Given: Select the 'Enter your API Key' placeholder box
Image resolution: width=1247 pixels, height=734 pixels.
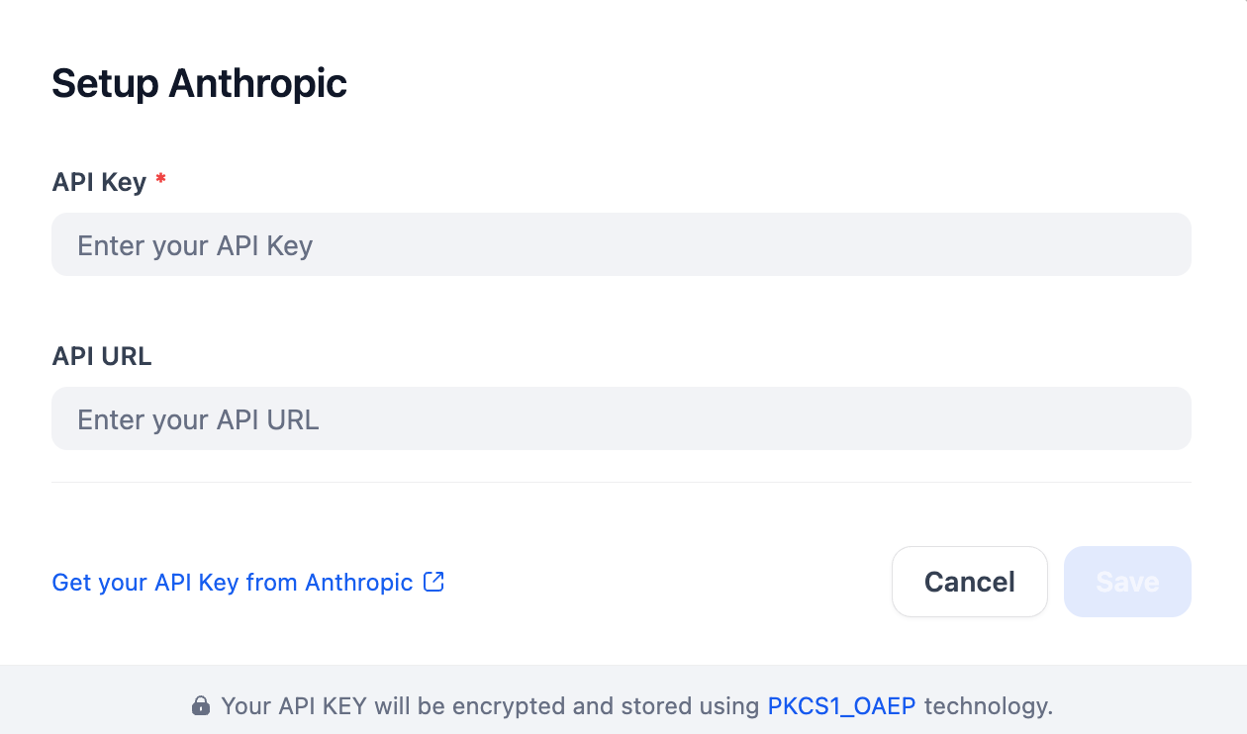Looking at the screenshot, I should pyautogui.click(x=622, y=244).
